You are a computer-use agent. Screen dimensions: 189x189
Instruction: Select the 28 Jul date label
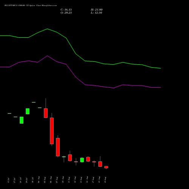(20, 180)
